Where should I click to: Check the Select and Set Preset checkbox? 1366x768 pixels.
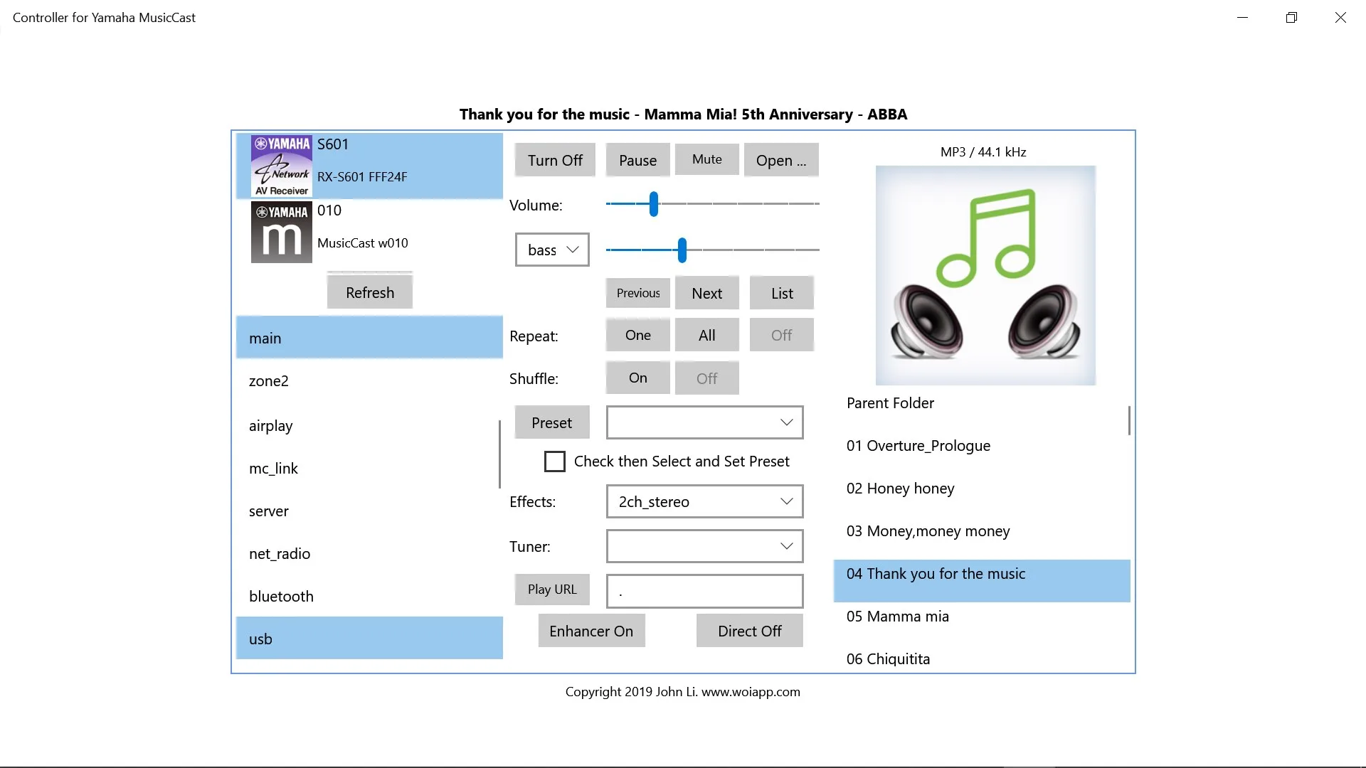tap(555, 462)
